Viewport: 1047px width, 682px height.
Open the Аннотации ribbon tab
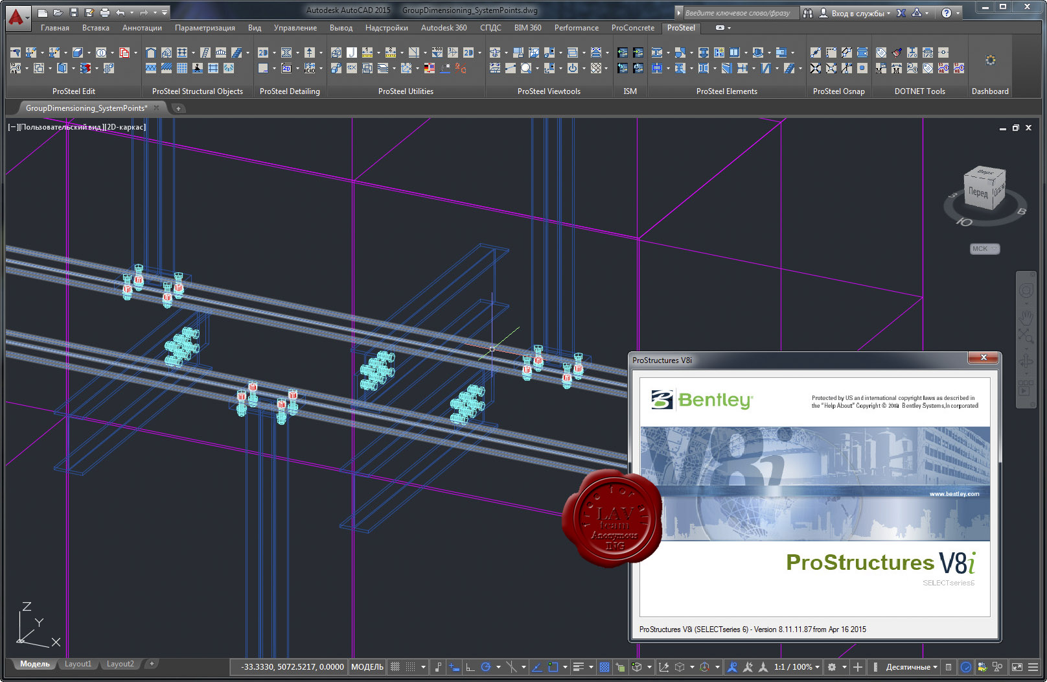pyautogui.click(x=142, y=28)
